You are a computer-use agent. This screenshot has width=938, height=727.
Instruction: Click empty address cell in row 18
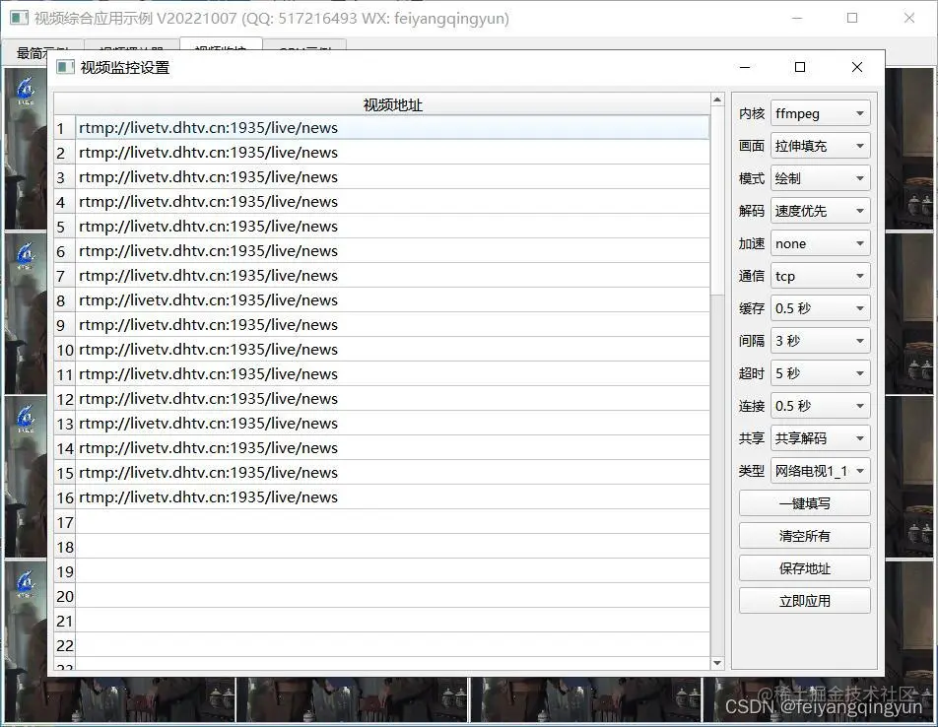(392, 547)
